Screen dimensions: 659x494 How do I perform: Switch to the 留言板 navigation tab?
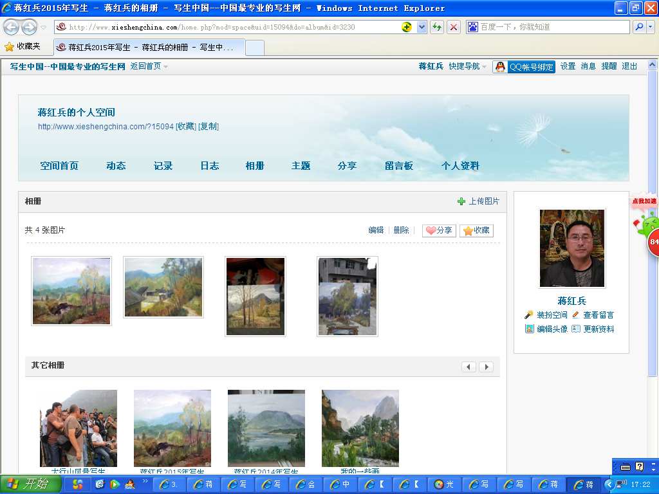pyautogui.click(x=398, y=166)
